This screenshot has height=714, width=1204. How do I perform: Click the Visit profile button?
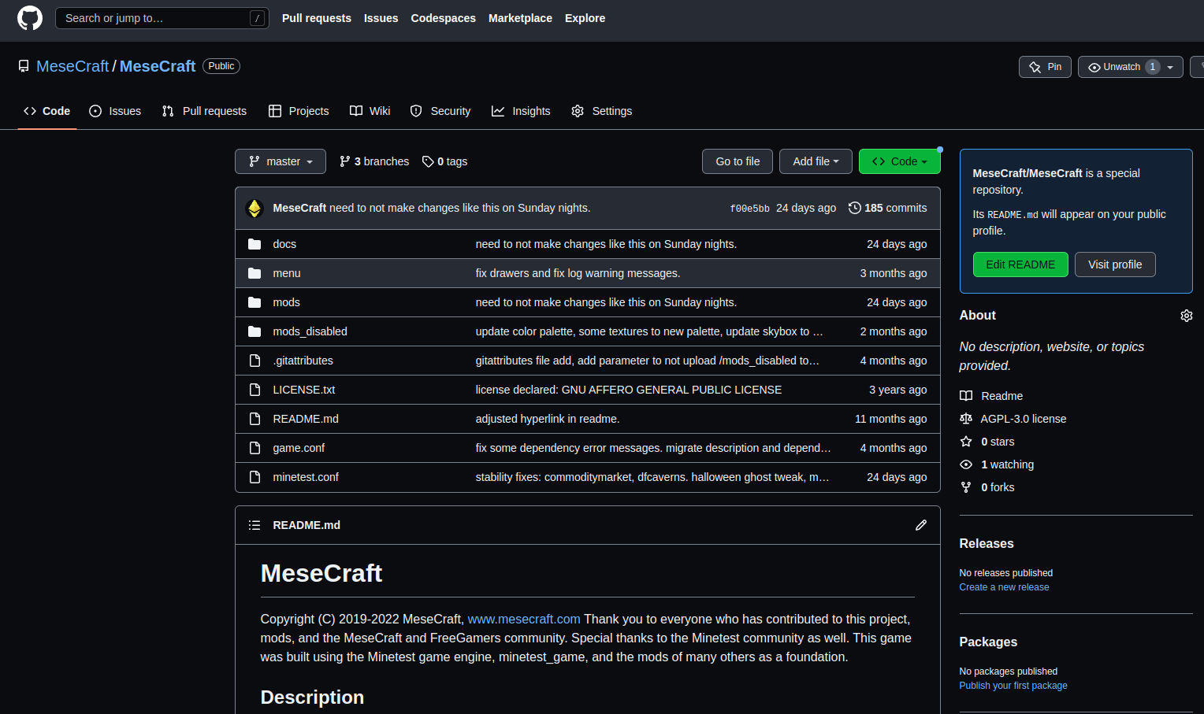[x=1115, y=265]
